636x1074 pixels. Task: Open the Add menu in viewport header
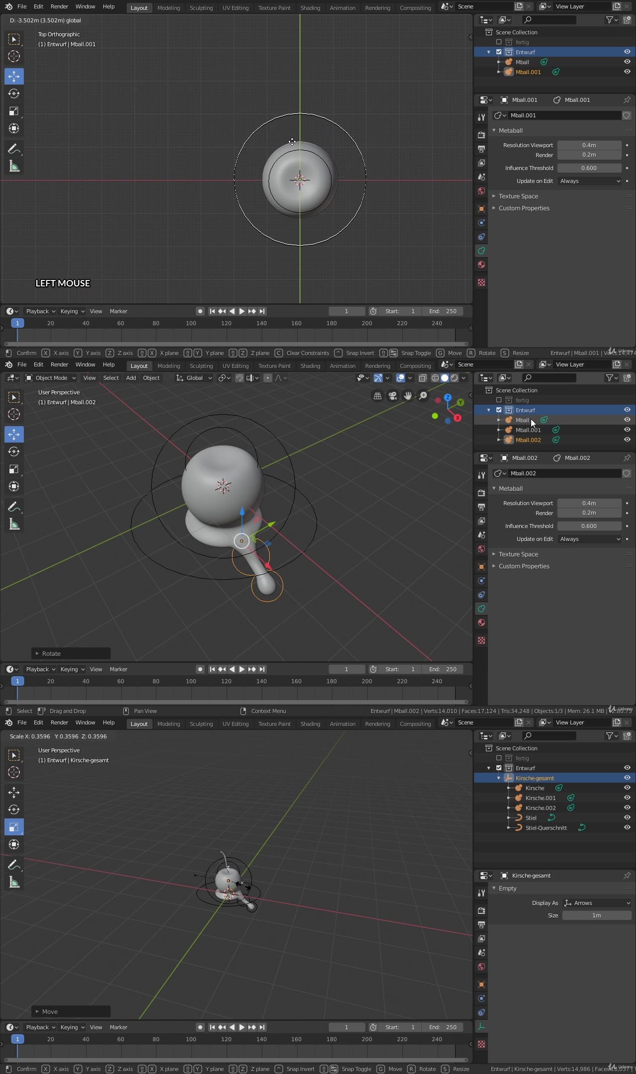131,378
